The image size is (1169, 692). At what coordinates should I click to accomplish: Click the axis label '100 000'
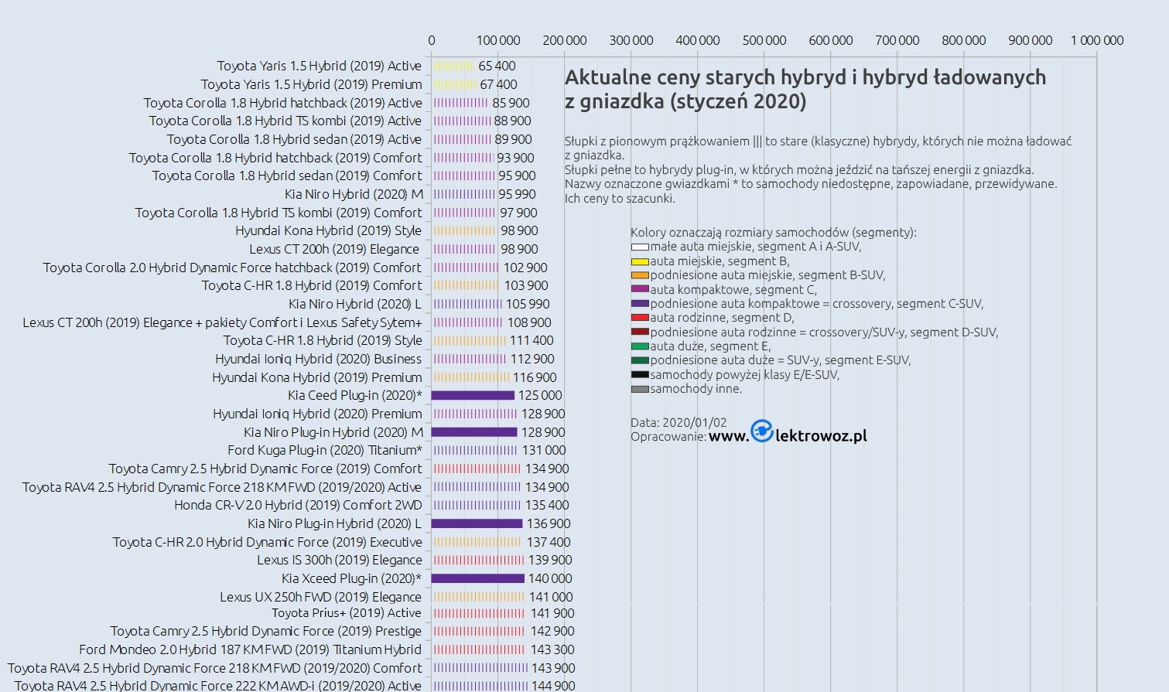(498, 40)
